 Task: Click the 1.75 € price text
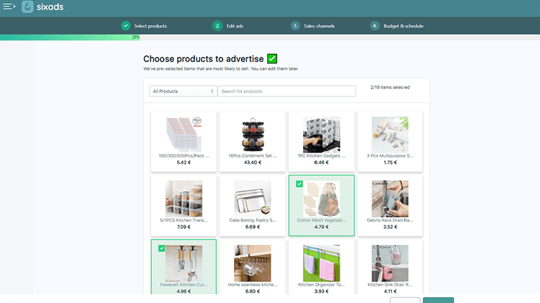390,163
